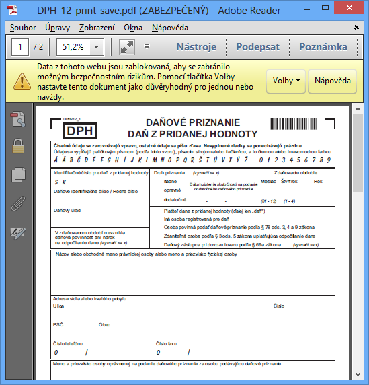Click the 'Štvrťrok' label
Viewport: 369px width, 385px height.
pyautogui.click(x=289, y=182)
